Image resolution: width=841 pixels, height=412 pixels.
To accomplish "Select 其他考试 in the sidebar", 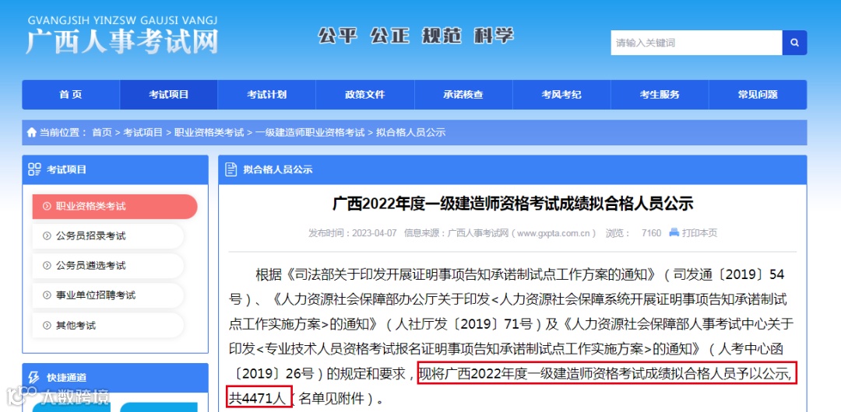I will 107,325.
